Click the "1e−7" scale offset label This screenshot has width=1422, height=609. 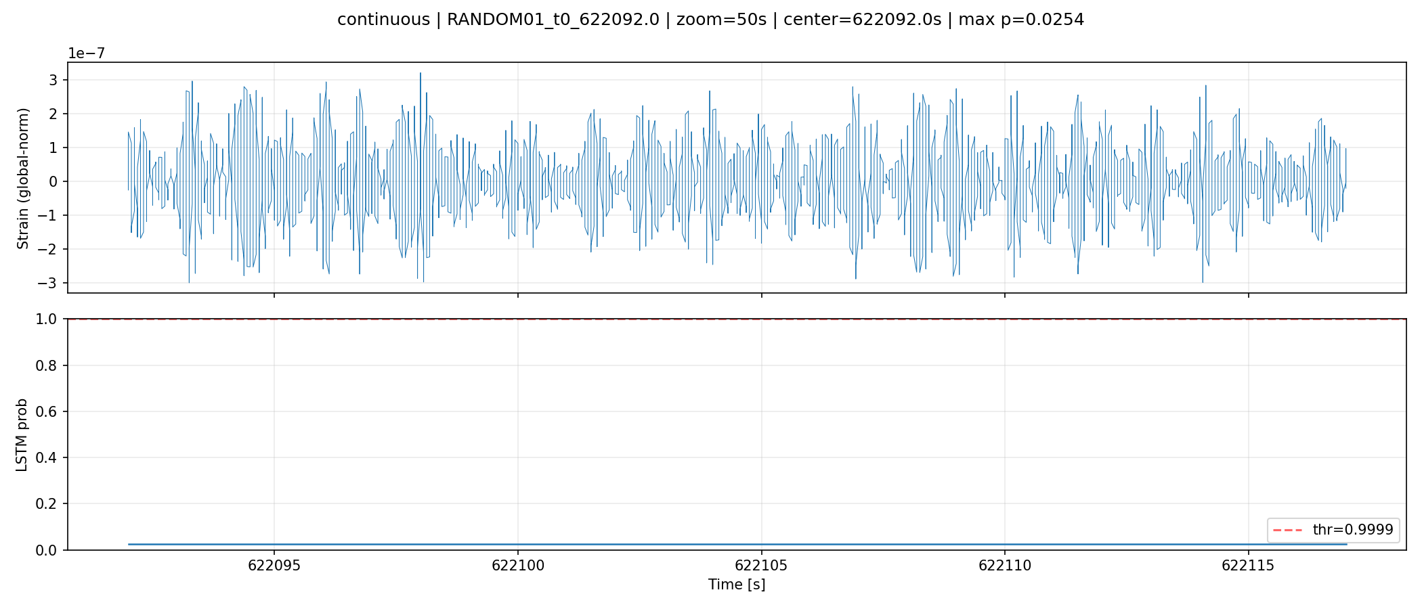coord(86,53)
